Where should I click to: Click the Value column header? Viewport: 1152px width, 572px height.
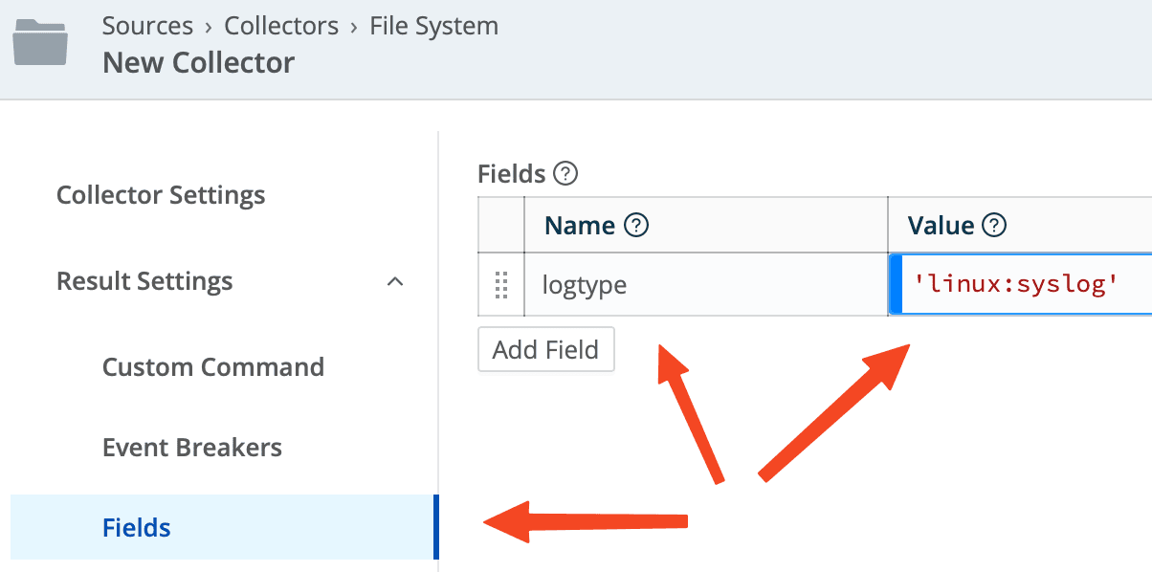click(x=941, y=226)
